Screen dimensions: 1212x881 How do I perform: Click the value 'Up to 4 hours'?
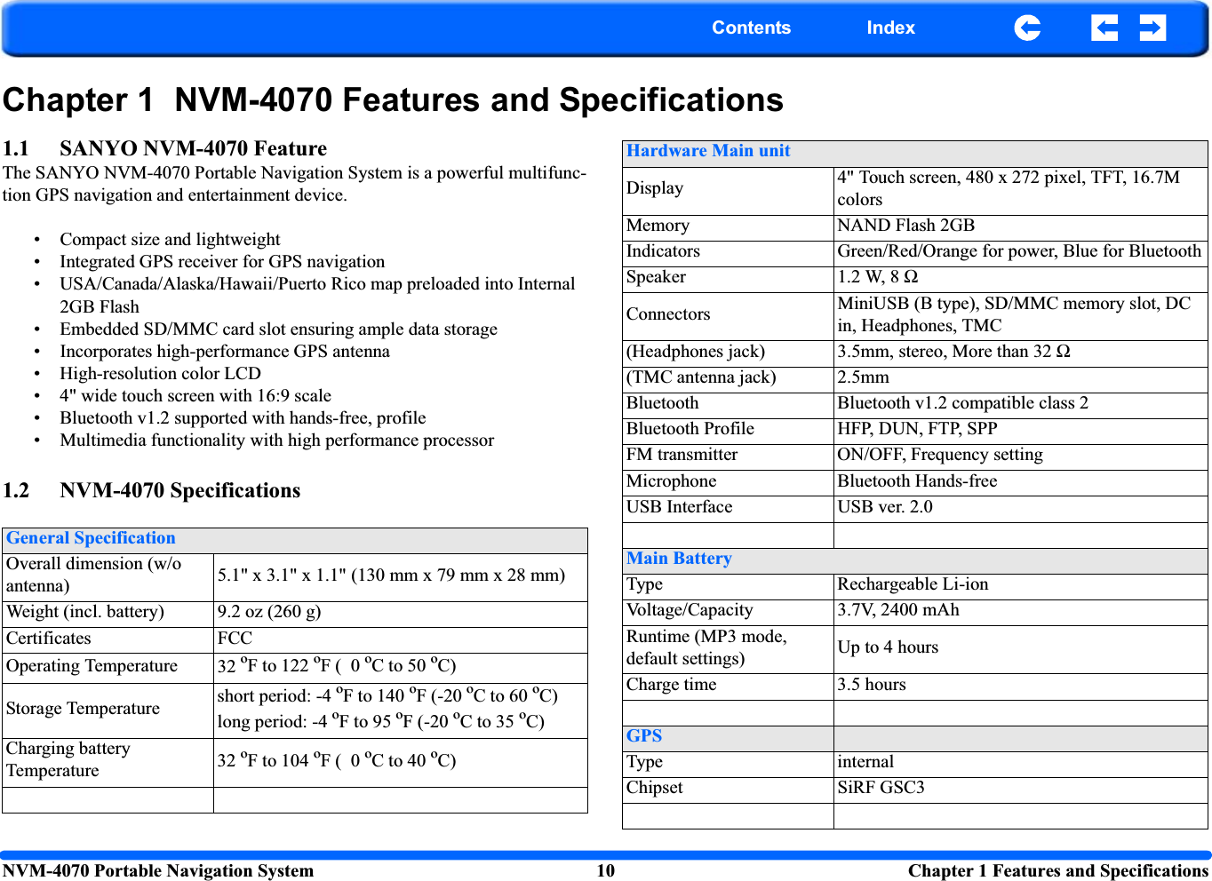point(888,647)
